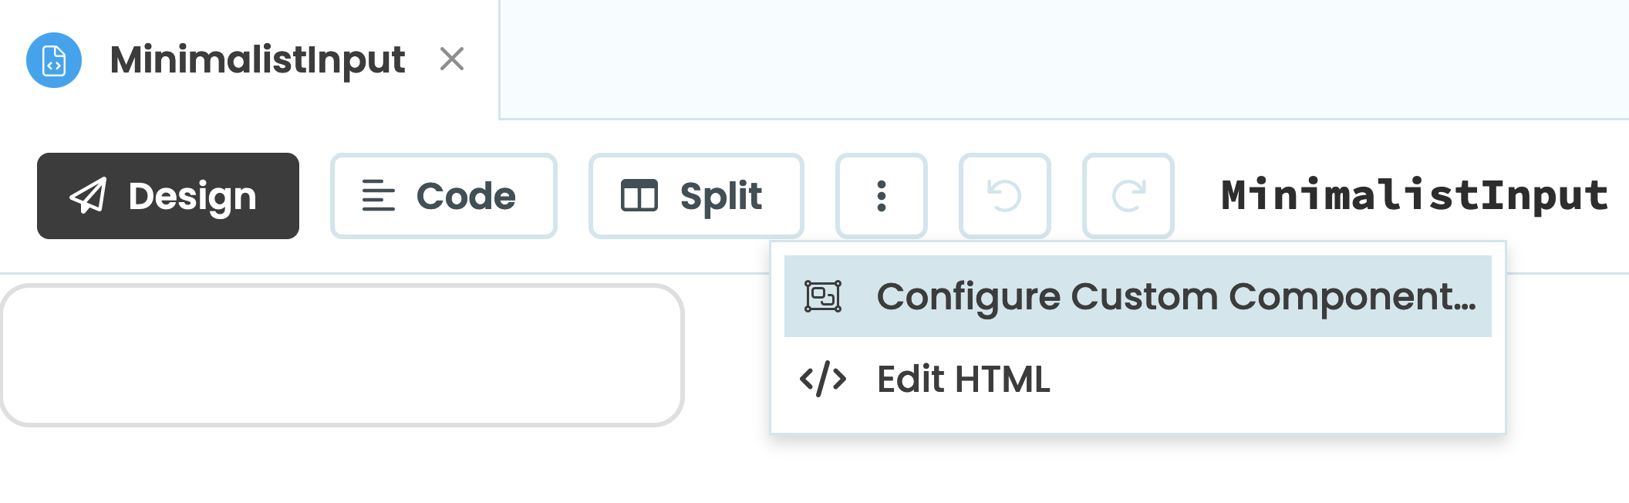Screen dimensions: 1629x503
Task: Open the three-dot overflow menu
Action: [x=881, y=195]
